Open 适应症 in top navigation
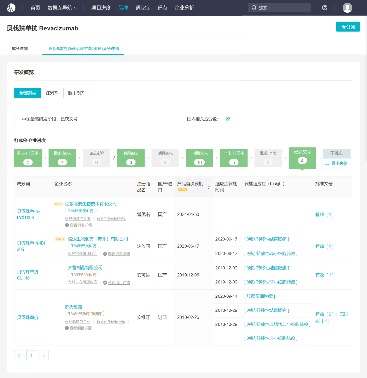 pyautogui.click(x=143, y=8)
